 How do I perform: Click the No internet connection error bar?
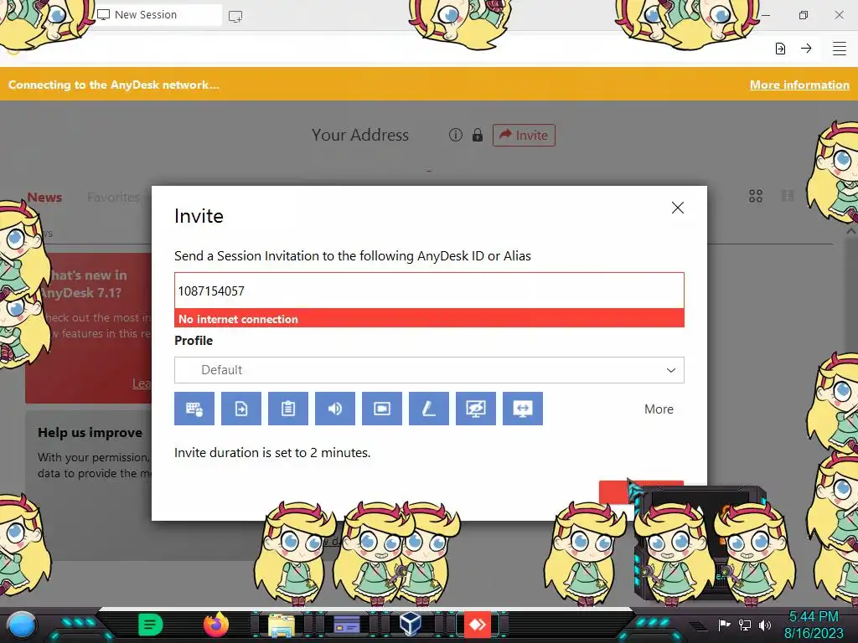coord(429,319)
